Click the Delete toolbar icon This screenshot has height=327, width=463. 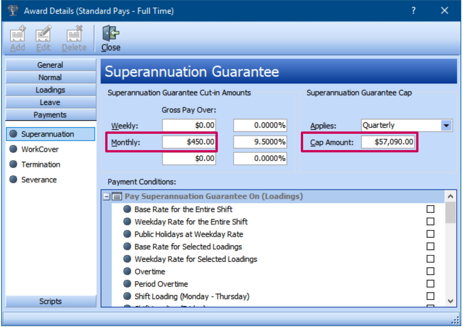tap(74, 33)
